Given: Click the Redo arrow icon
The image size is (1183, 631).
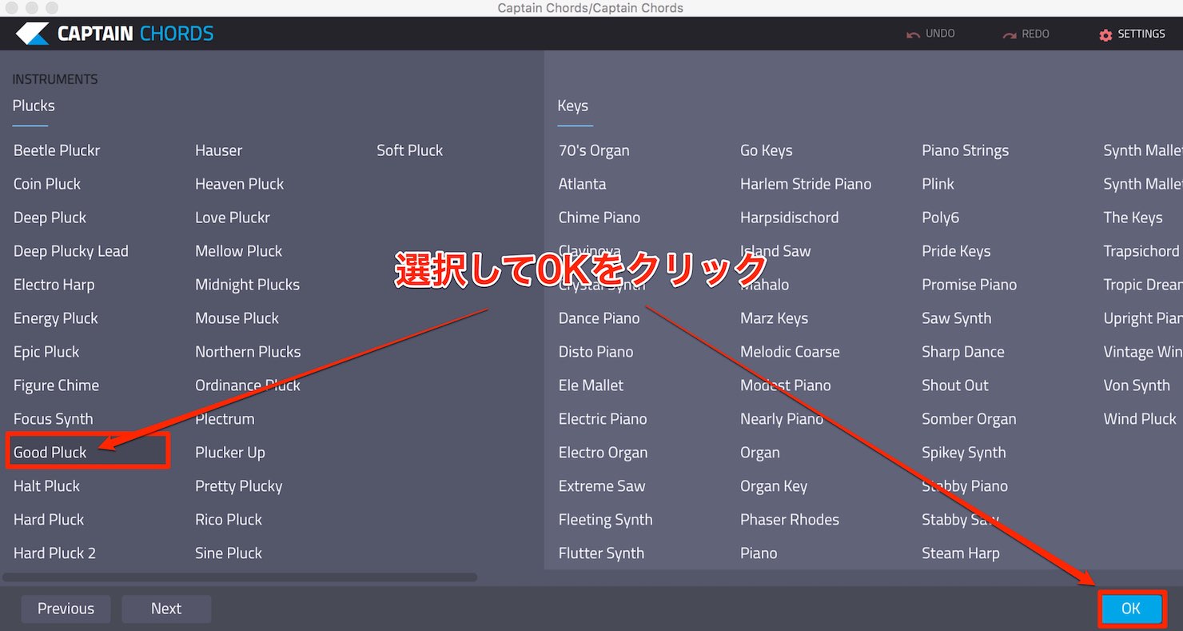Looking at the screenshot, I should tap(1010, 34).
